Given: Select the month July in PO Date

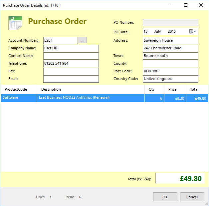Looking at the screenshot, I should coord(157,32).
